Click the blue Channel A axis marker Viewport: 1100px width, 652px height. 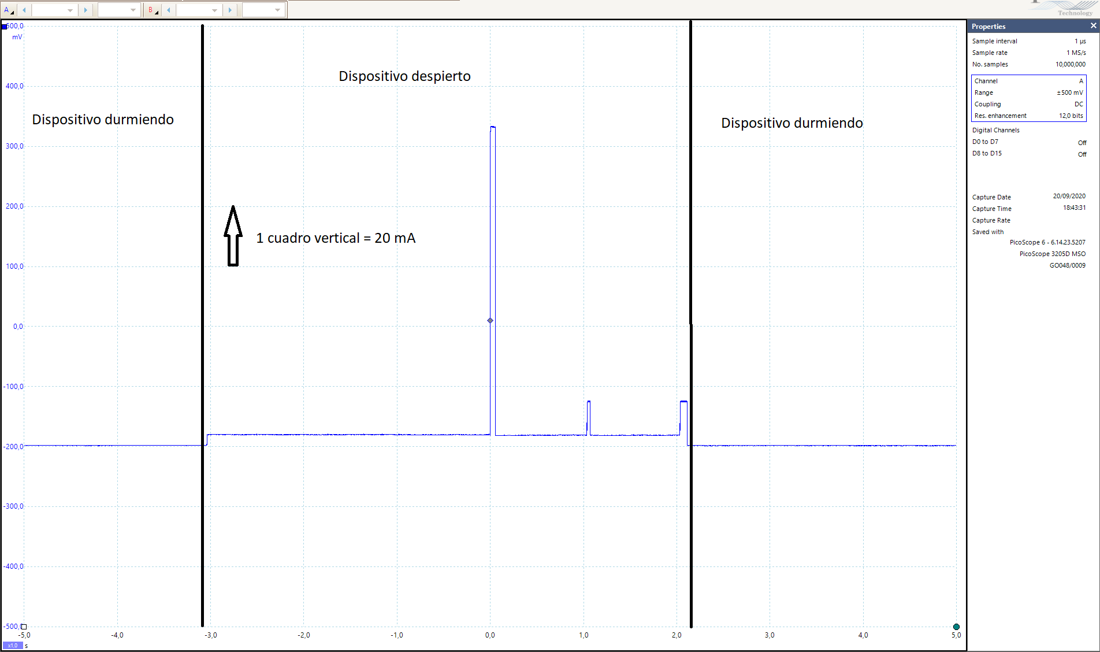[5, 27]
